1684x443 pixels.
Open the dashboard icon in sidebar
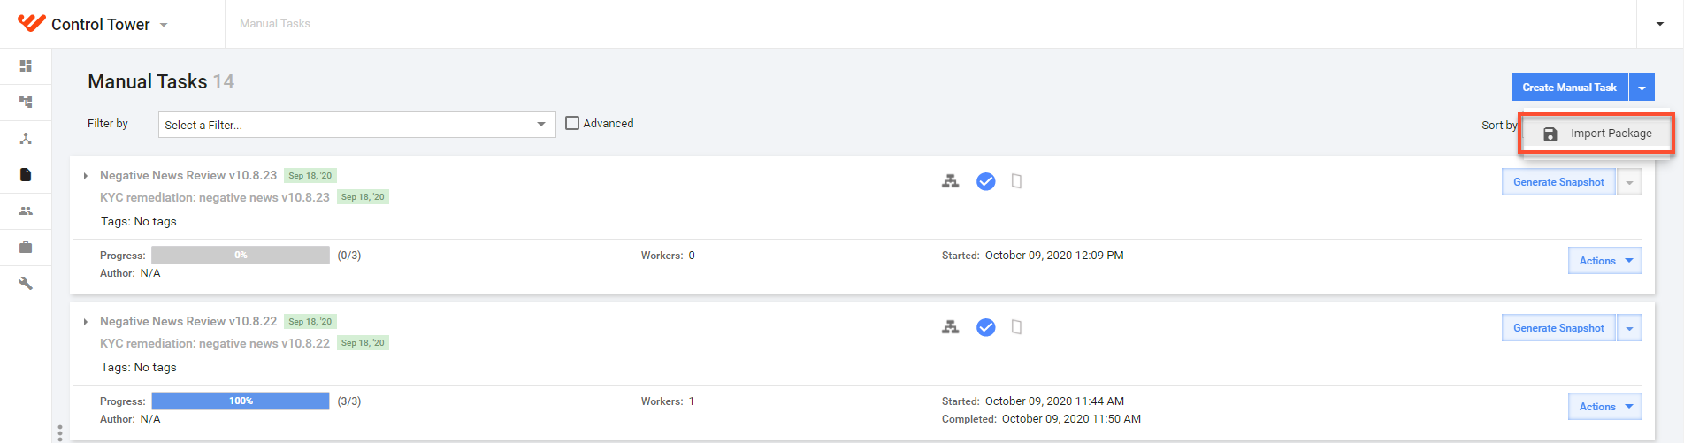tap(26, 66)
